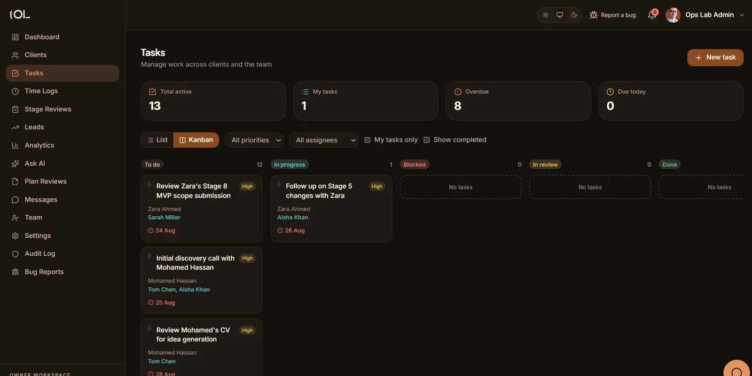Click the Due today stat card
This screenshot has width=752, height=376.
point(671,101)
